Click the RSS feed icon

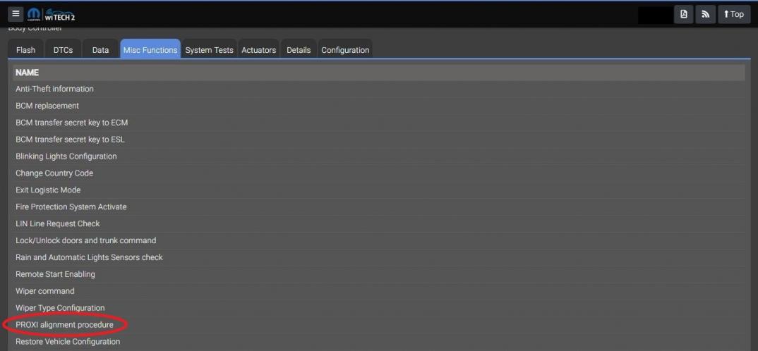click(705, 15)
